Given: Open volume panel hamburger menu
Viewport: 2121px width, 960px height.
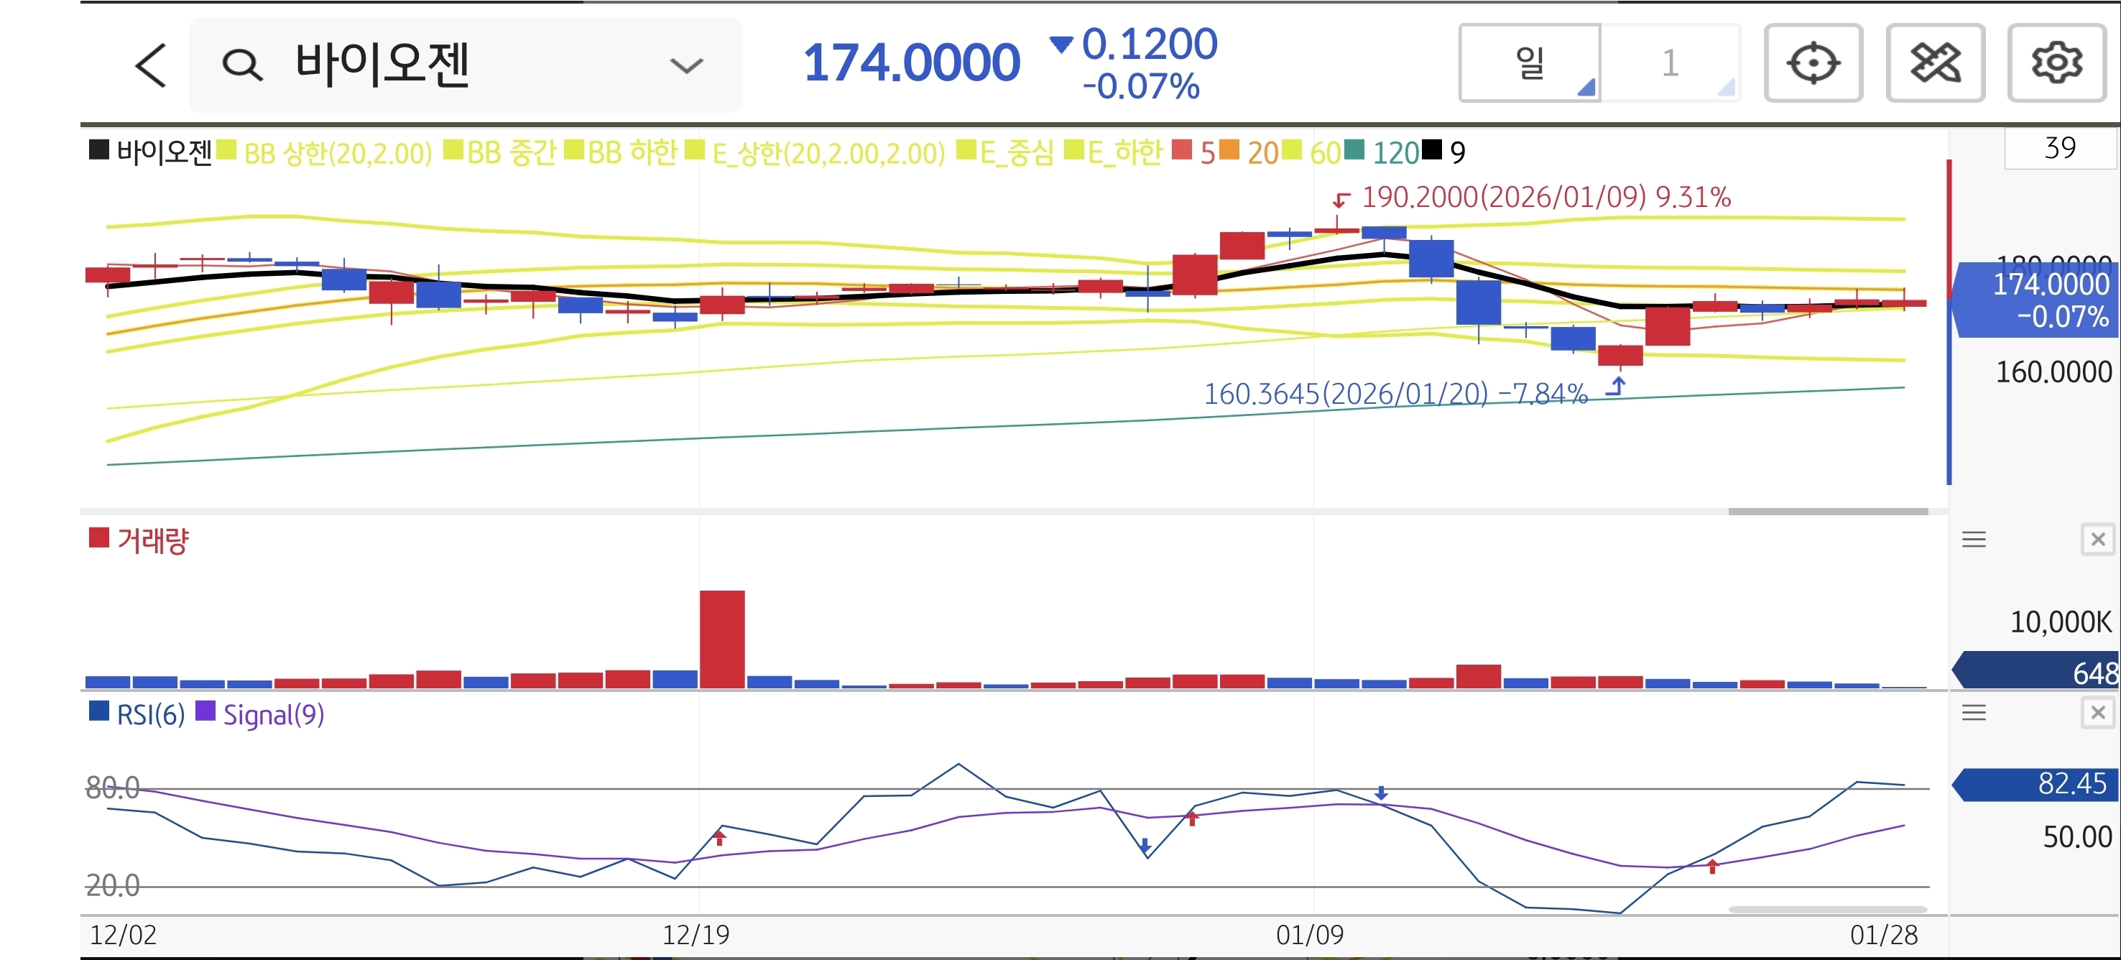Looking at the screenshot, I should 1974,540.
